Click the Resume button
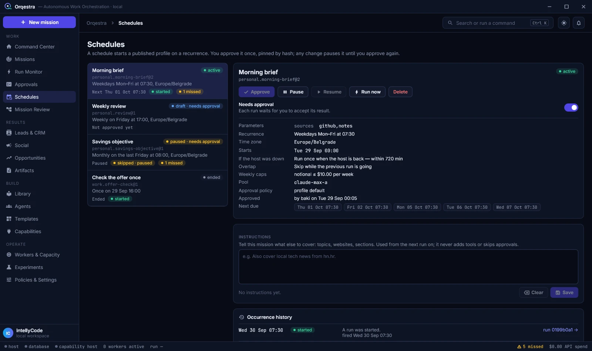Screen dimensions: 592x351 tap(329, 92)
